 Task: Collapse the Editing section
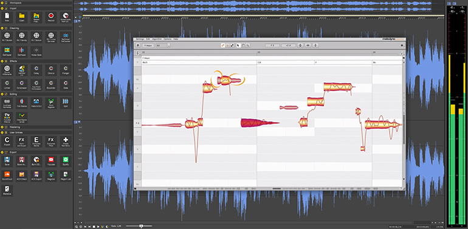pos(2,94)
